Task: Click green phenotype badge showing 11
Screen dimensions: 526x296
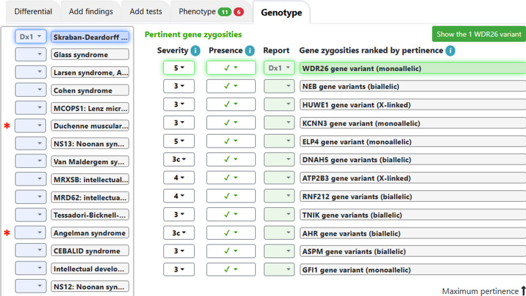Action: (x=225, y=12)
